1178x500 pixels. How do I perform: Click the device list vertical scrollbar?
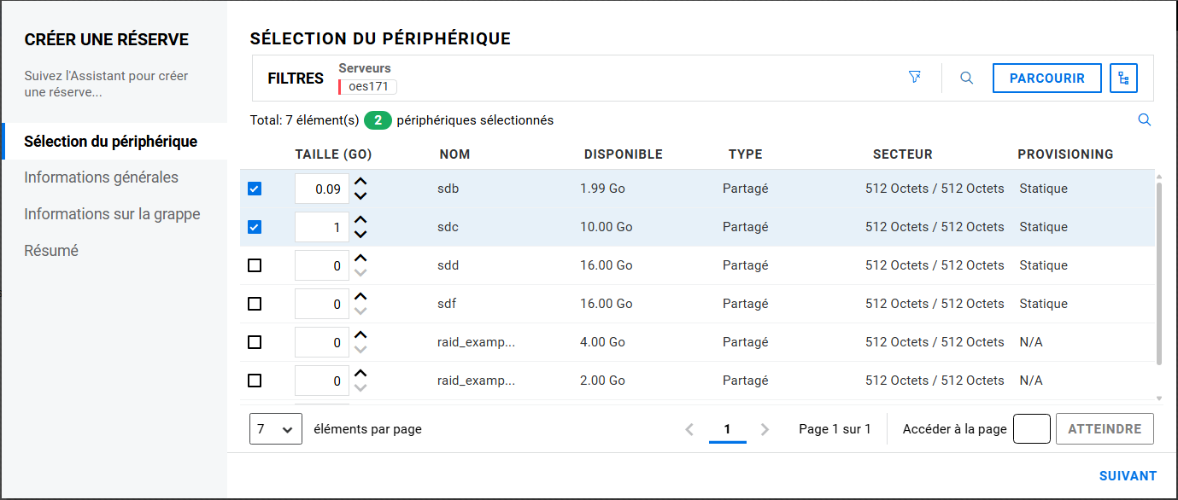[x=1158, y=273]
